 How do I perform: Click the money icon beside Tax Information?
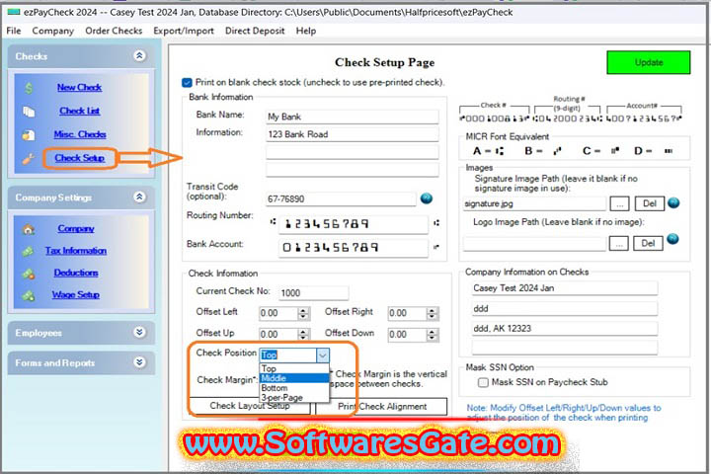(28, 251)
